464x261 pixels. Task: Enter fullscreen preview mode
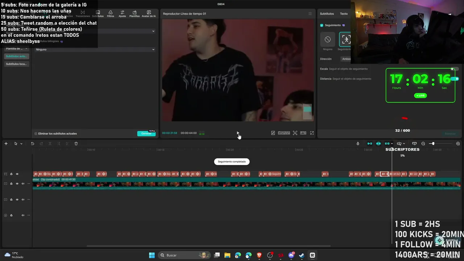tap(312, 133)
